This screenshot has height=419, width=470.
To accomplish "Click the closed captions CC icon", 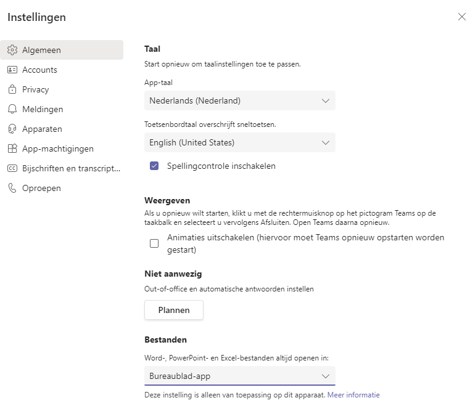I will click(12, 168).
